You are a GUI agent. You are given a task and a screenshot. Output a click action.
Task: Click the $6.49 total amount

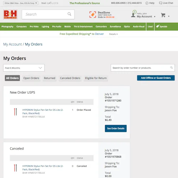coord(108,120)
